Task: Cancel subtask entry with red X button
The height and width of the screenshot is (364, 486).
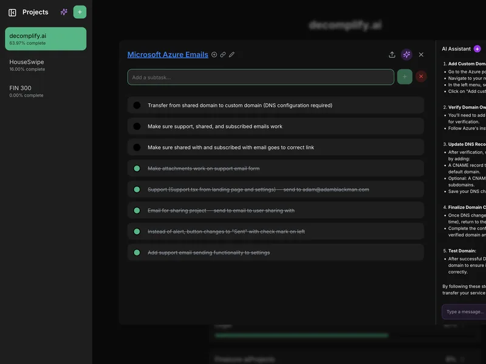Action: pyautogui.click(x=421, y=76)
